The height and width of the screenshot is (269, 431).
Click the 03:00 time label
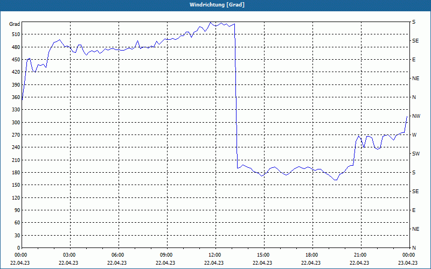(69, 255)
